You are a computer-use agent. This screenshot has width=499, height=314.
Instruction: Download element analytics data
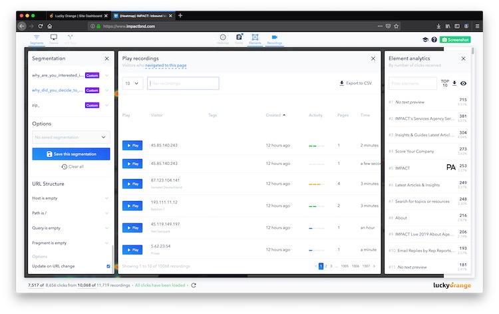[x=454, y=83]
